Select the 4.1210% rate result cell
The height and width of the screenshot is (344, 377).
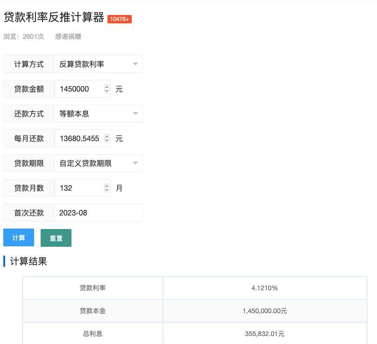click(264, 288)
